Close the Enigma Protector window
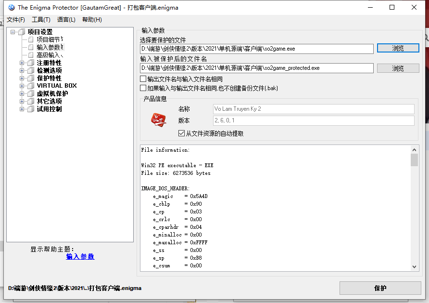The image size is (429, 303). (414, 7)
